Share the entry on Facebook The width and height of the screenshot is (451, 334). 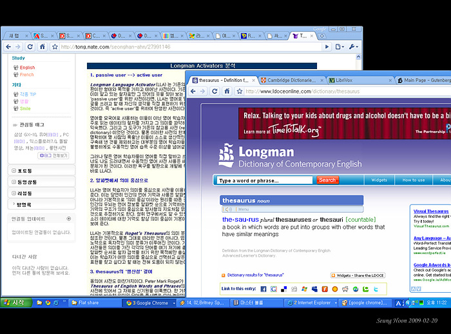[263, 289]
